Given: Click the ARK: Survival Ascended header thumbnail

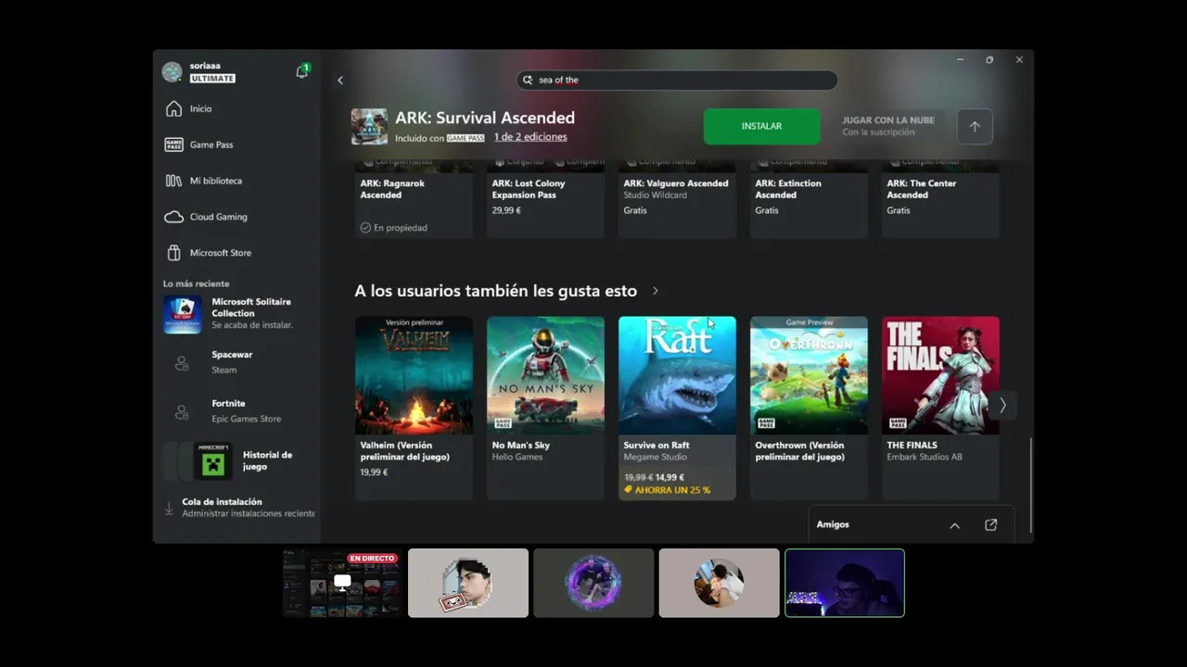Looking at the screenshot, I should (369, 127).
